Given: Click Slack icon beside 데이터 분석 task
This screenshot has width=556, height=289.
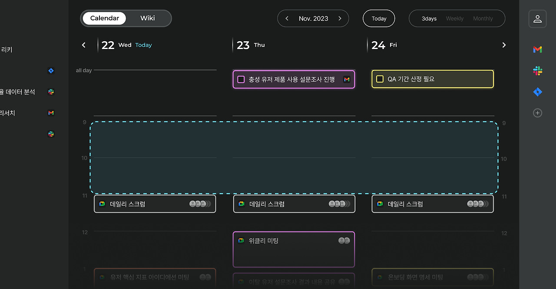Looking at the screenshot, I should (51, 92).
